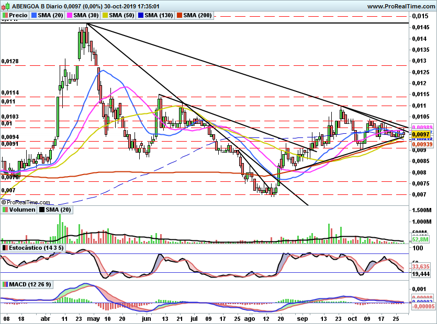Click the 'jul' date axis label

(x=194, y=319)
